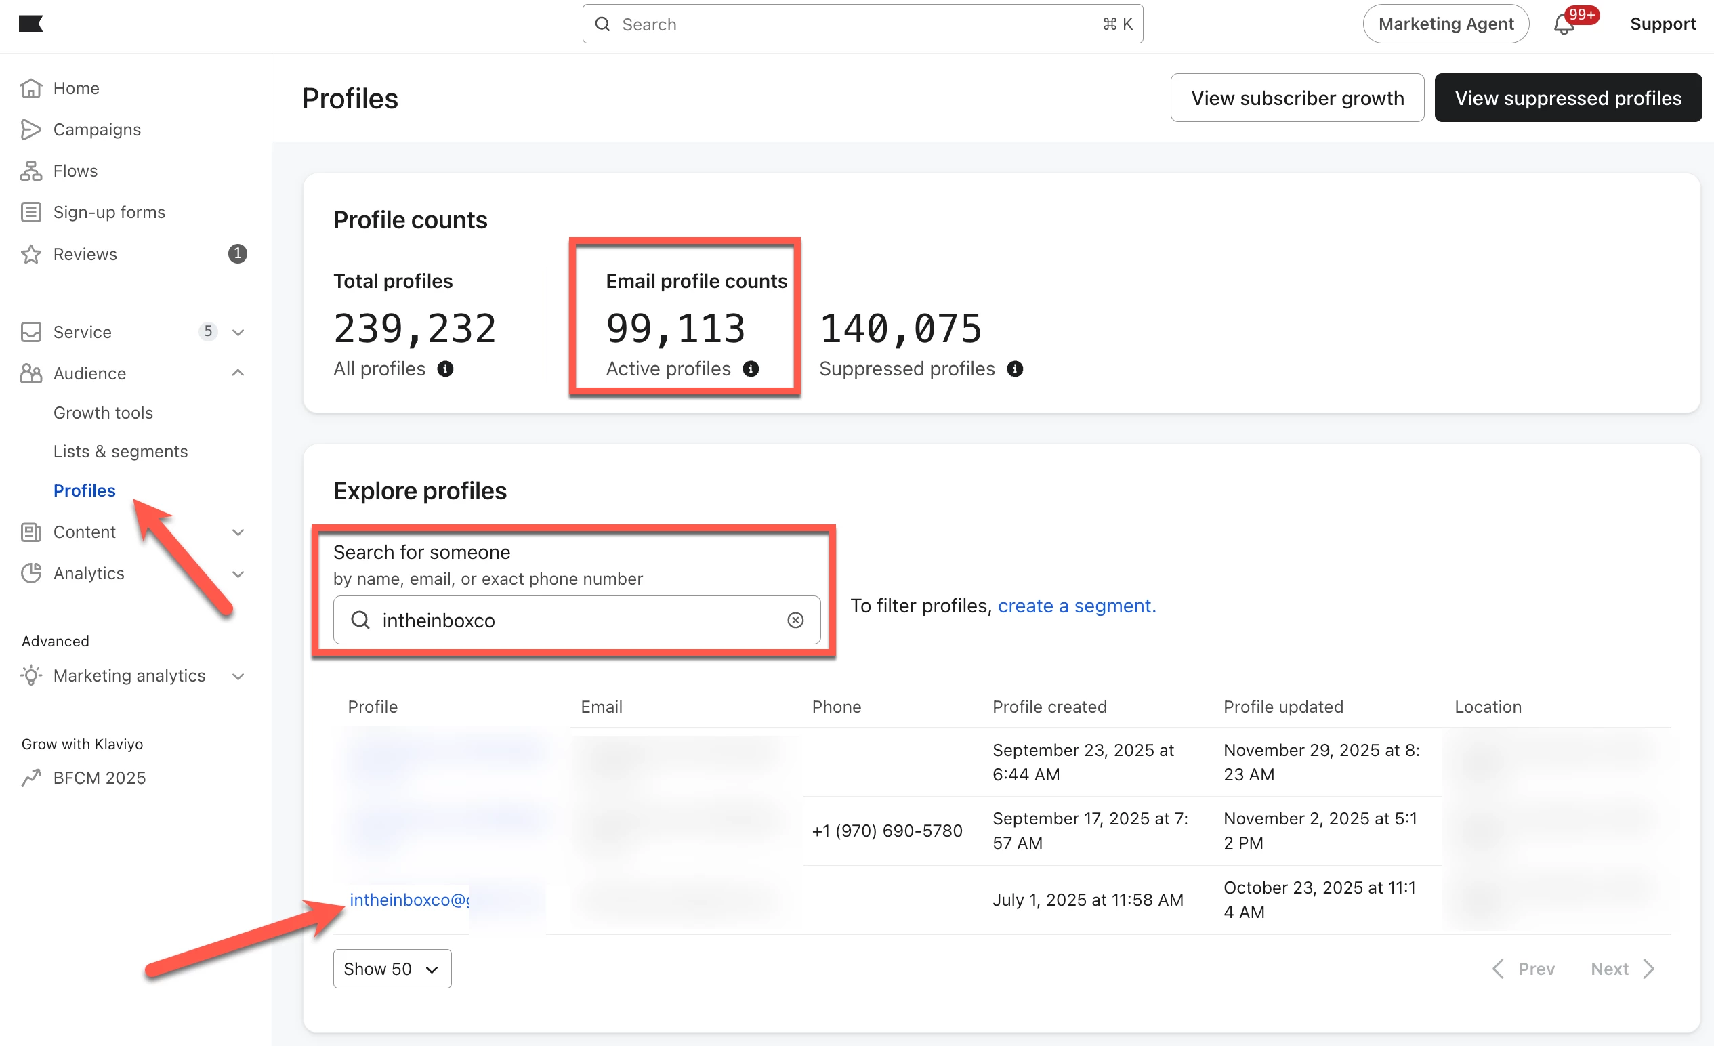Clear the intheinboxco search text icon
This screenshot has width=1714, height=1046.
[x=795, y=620]
